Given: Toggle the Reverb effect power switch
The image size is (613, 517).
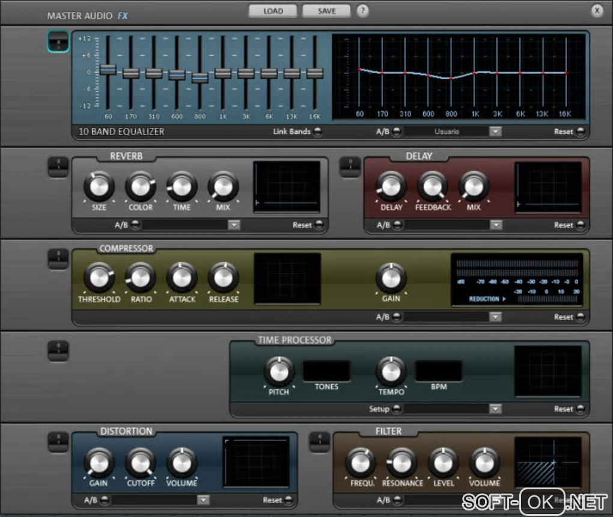Looking at the screenshot, I should (x=58, y=167).
